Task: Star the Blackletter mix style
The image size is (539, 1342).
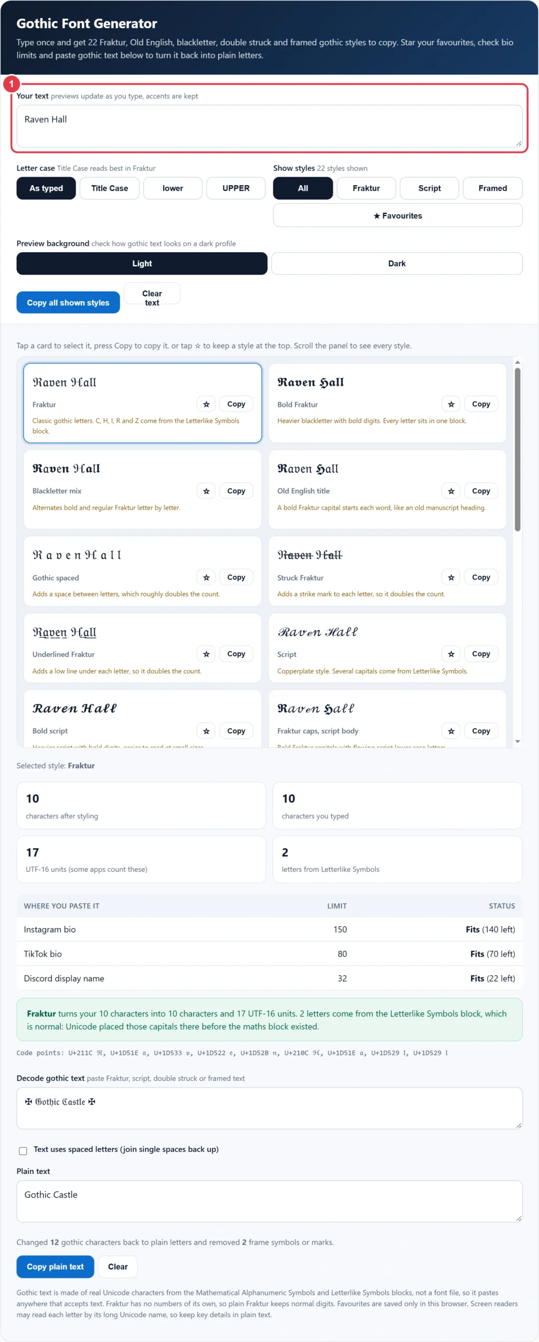Action: 206,491
